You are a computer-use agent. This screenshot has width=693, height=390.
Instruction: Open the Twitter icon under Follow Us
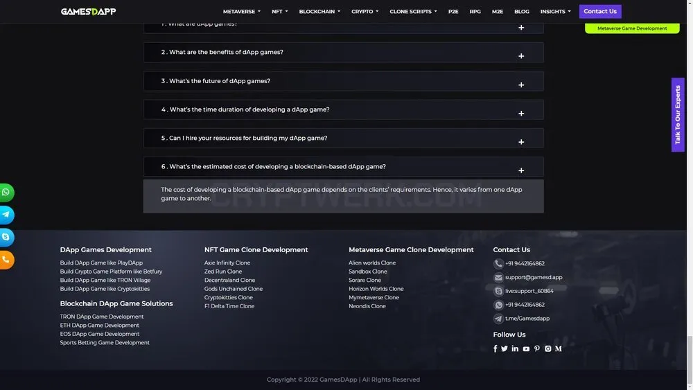tap(505, 348)
